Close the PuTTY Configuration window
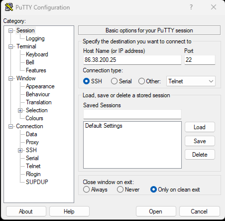The height and width of the screenshot is (221, 225). [214, 7]
